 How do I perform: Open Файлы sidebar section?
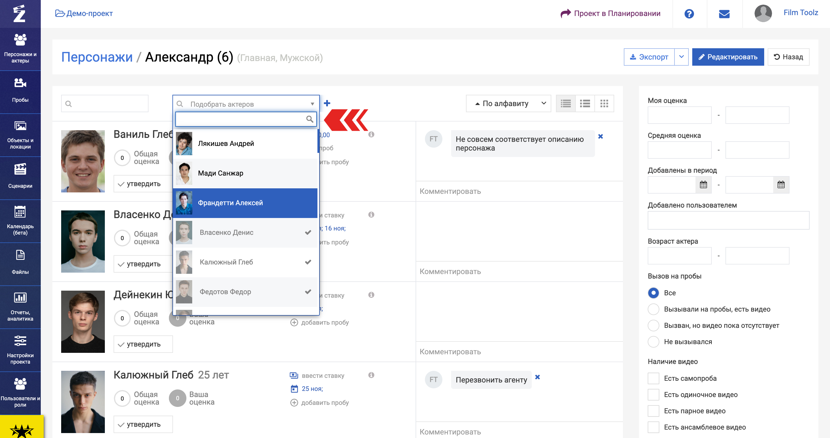click(20, 264)
